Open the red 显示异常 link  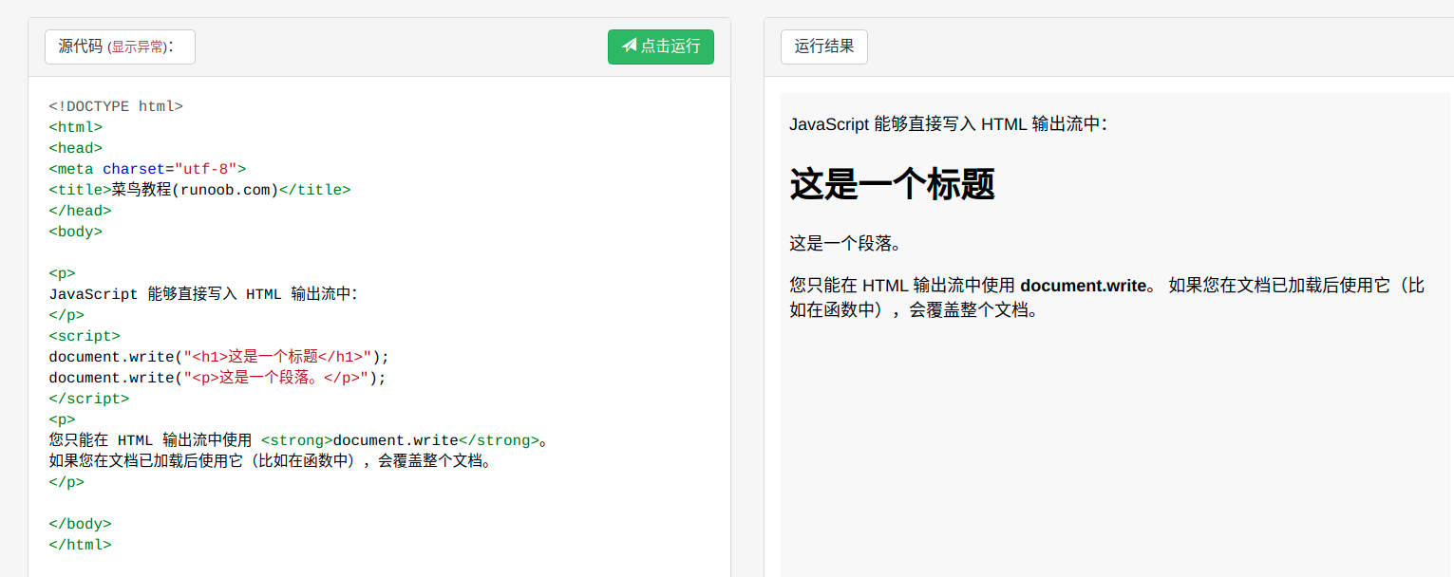(137, 47)
